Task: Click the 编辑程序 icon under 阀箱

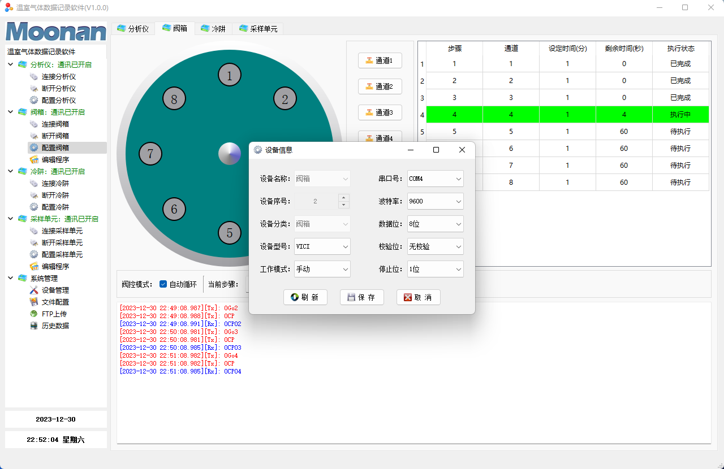Action: coord(34,159)
